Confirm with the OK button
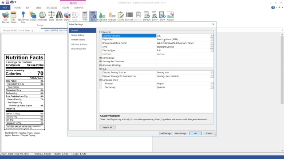 (x=195, y=133)
